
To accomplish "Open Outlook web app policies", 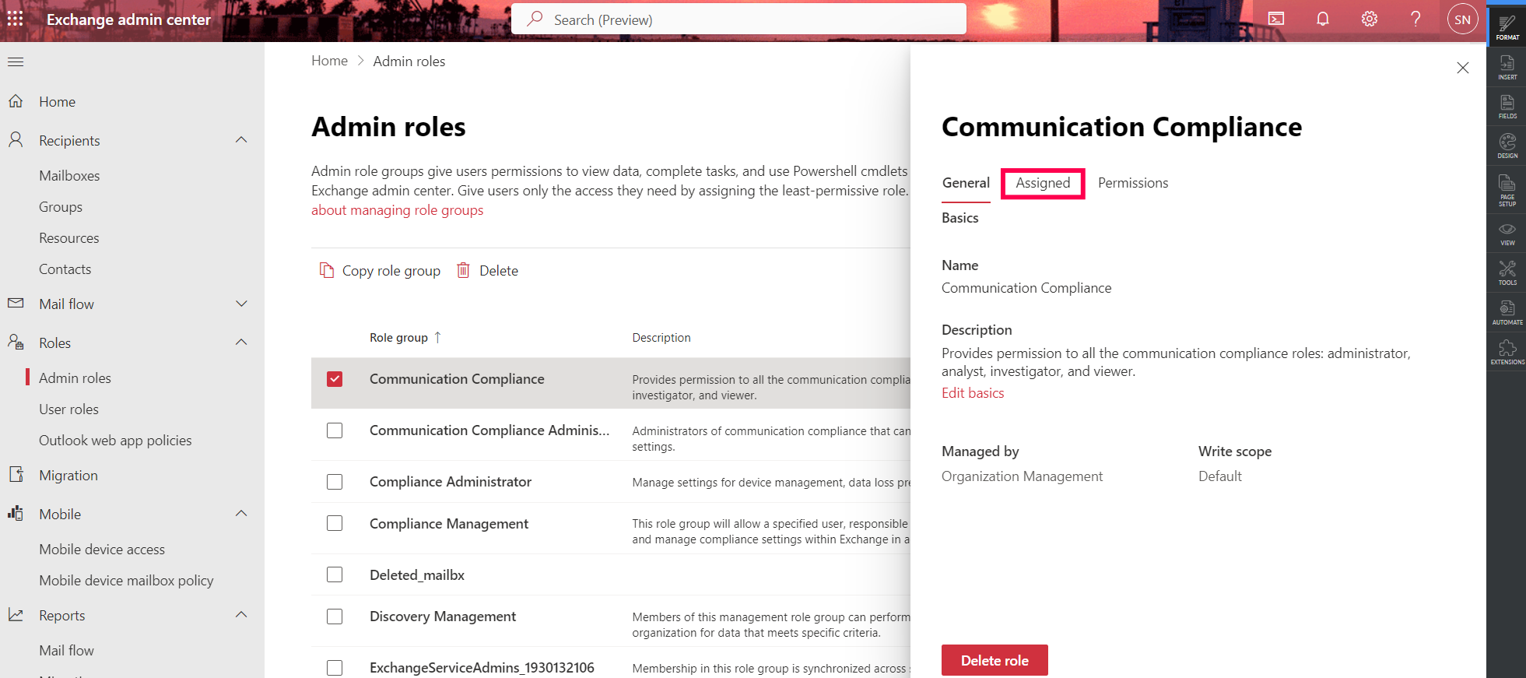I will point(115,441).
